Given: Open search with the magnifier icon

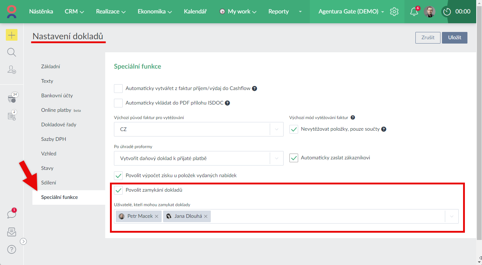Looking at the screenshot, I should pyautogui.click(x=12, y=53).
